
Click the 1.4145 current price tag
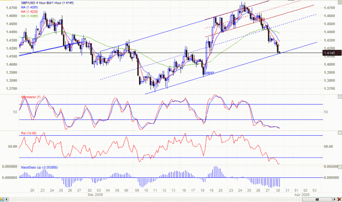coord(332,53)
